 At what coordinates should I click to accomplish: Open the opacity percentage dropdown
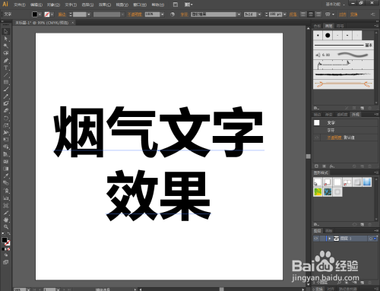pyautogui.click(x=163, y=14)
